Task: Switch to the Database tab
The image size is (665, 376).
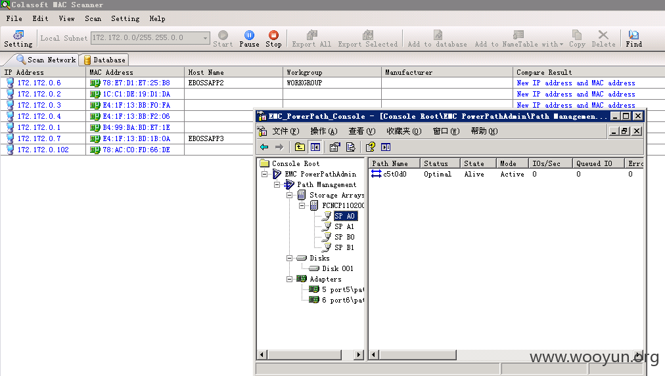Action: (104, 60)
